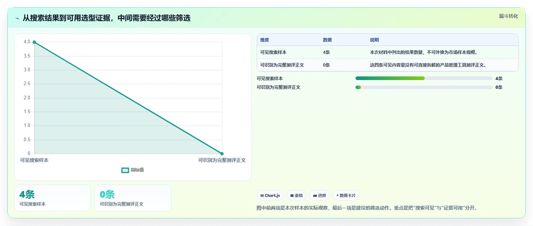Click the 4条 value beside the progress bar

(499, 79)
